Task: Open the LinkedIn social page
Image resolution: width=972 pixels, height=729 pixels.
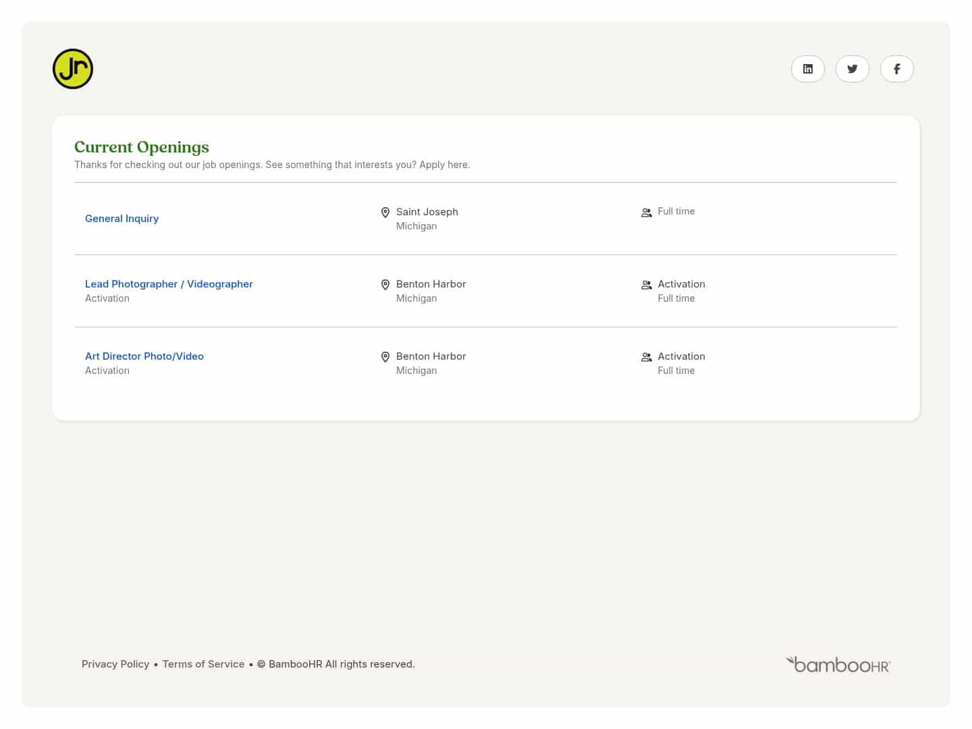Action: pos(807,69)
